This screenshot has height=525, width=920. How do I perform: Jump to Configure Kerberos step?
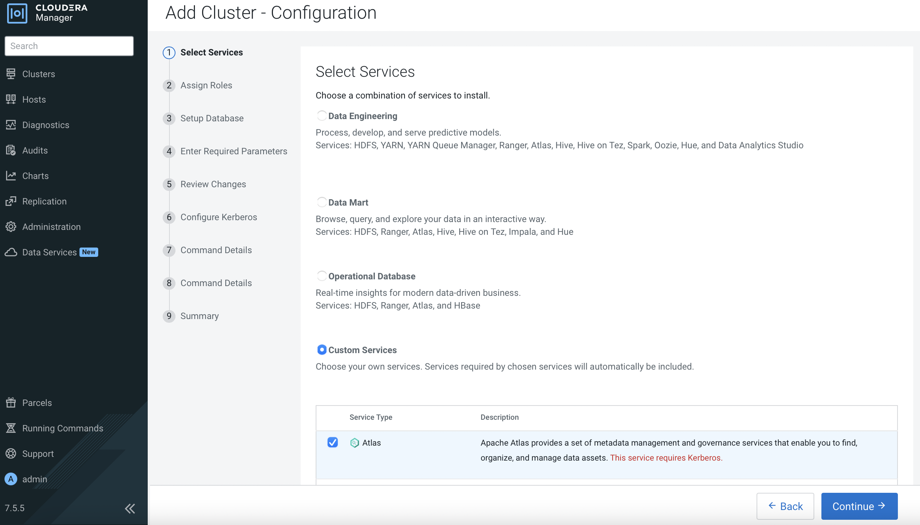click(x=219, y=217)
